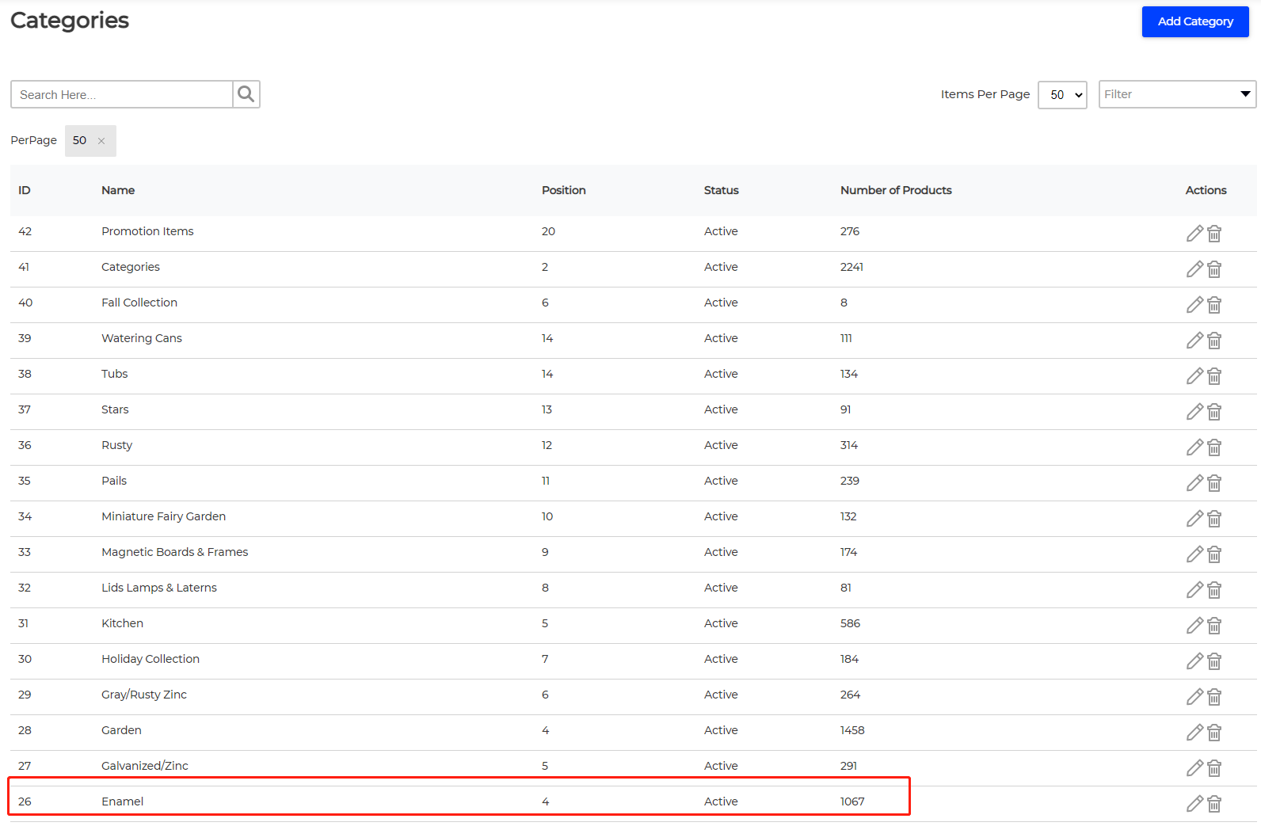Click the search magnifier icon
Viewport: 1261px width, 830px height.
246,94
